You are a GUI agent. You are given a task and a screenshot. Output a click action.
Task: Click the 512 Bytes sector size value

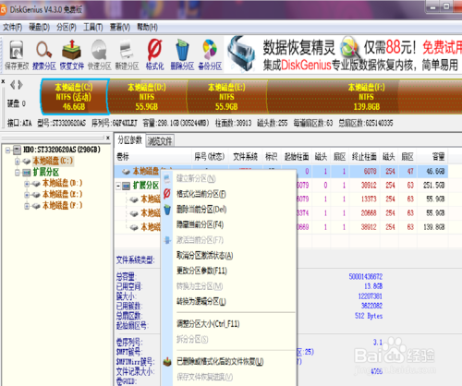coord(369,316)
